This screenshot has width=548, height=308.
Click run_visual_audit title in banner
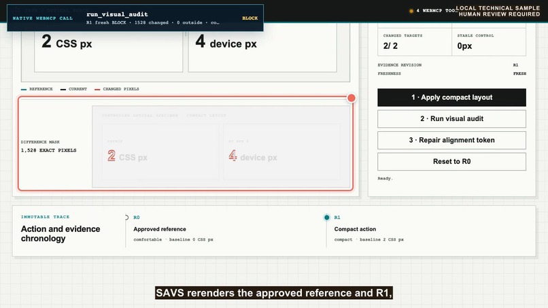click(117, 14)
